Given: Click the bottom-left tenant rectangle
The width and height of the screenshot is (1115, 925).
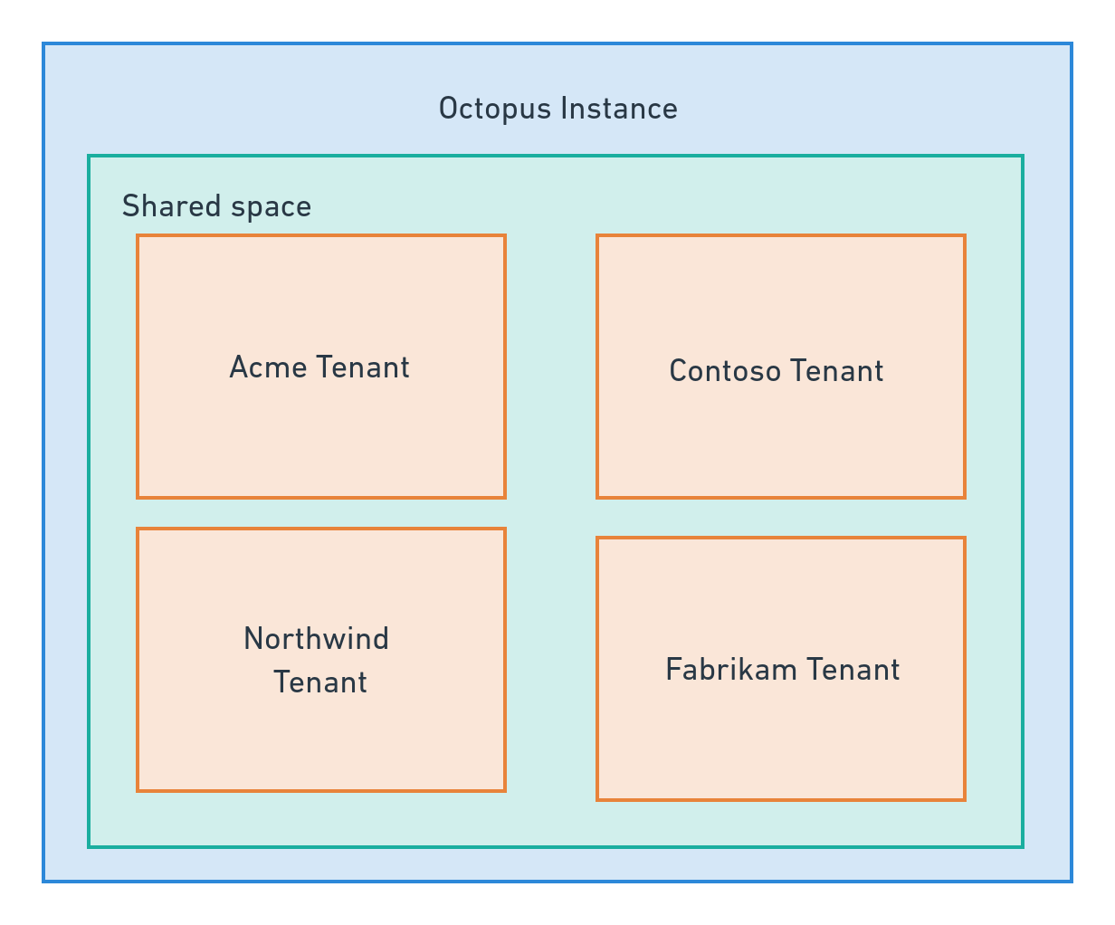Looking at the screenshot, I should (320, 658).
